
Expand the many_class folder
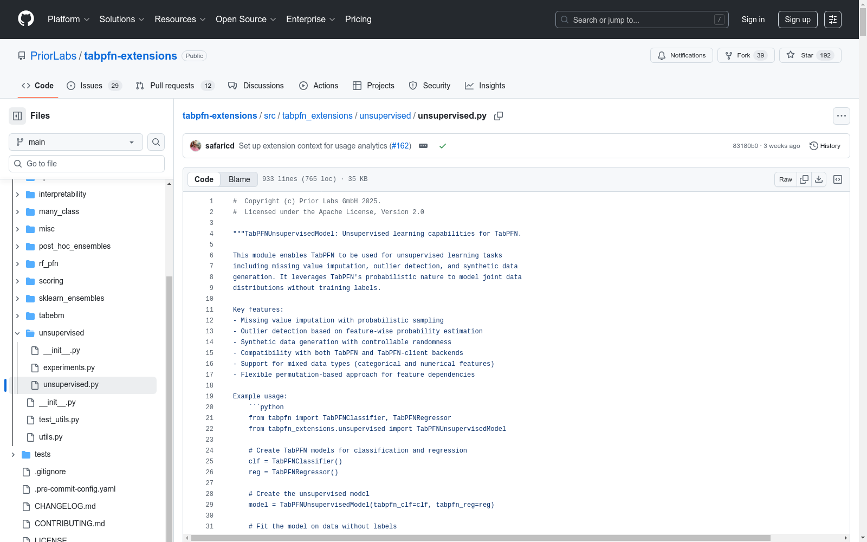[x=17, y=211]
